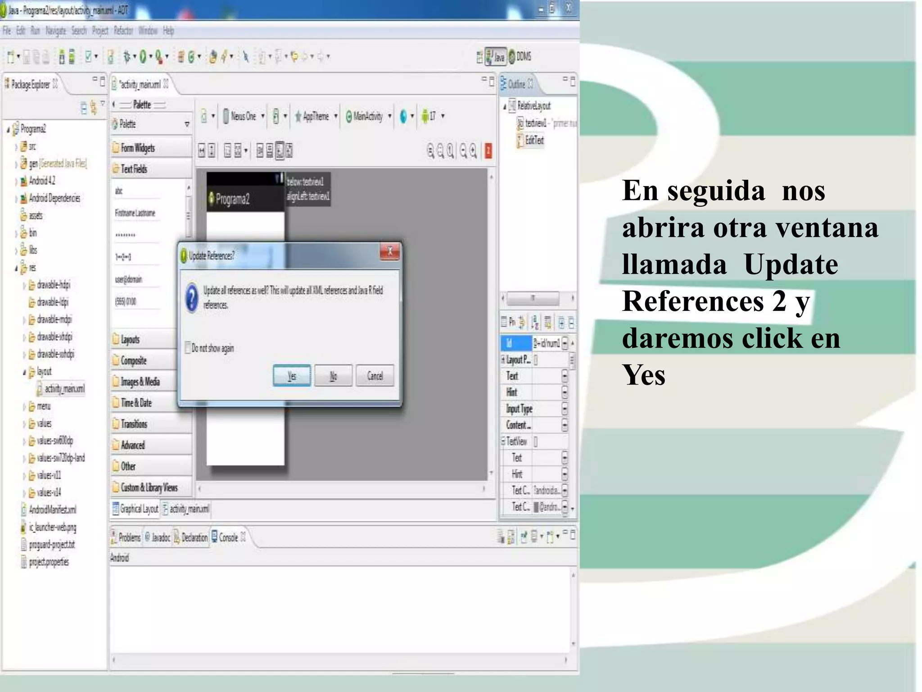Select the gen Generated Java Files folder
Viewport: 922px width, 692px height.
(53, 164)
